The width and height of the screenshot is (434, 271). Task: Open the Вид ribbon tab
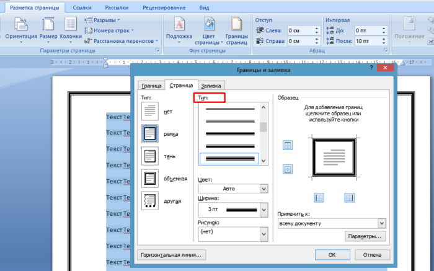(x=204, y=7)
